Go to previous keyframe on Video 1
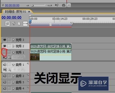The width and height of the screenshot is (115, 93). tap(15, 57)
